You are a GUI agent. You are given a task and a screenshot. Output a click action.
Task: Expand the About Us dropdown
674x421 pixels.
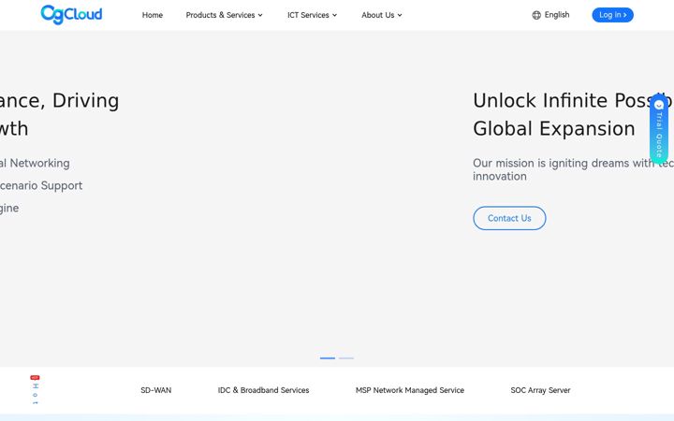(x=382, y=15)
